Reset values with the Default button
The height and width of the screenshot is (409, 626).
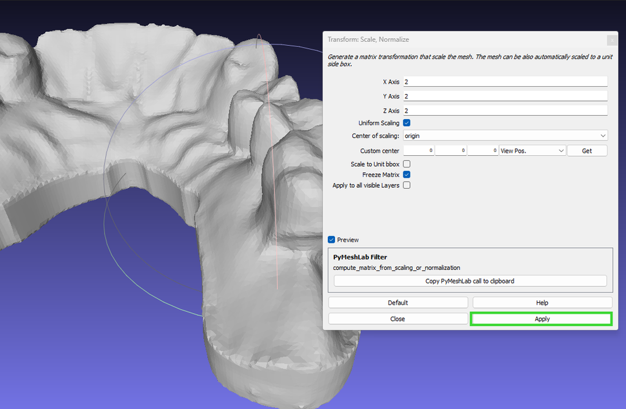coord(398,302)
